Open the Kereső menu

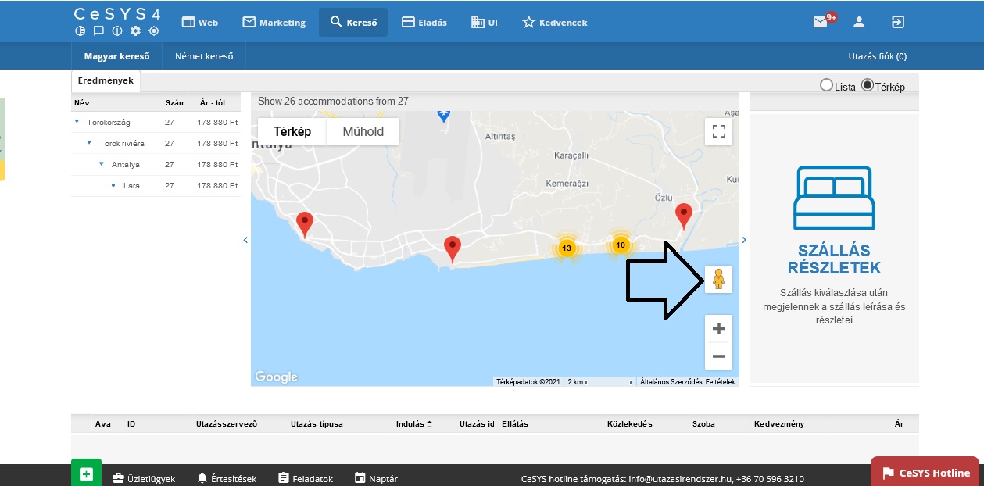point(353,23)
